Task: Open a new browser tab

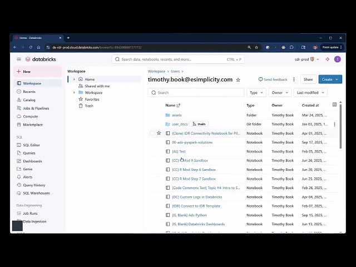Action: click(68, 38)
